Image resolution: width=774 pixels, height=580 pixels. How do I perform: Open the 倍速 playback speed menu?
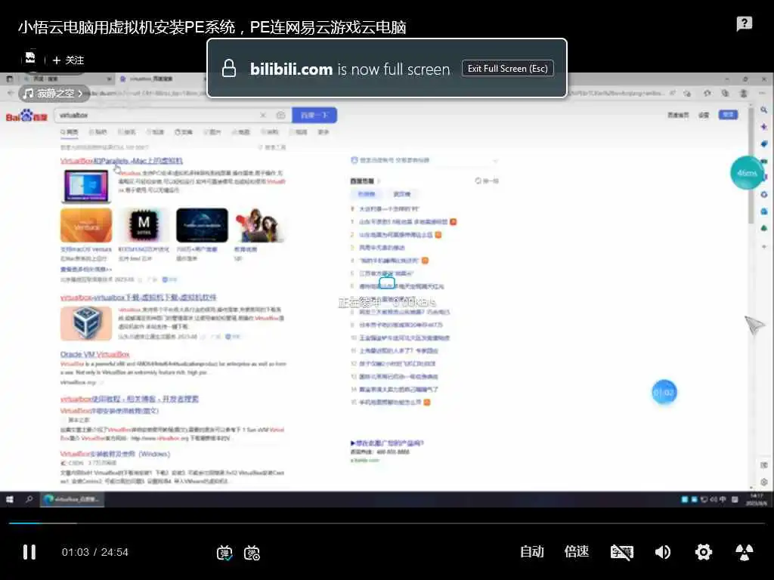(x=577, y=551)
